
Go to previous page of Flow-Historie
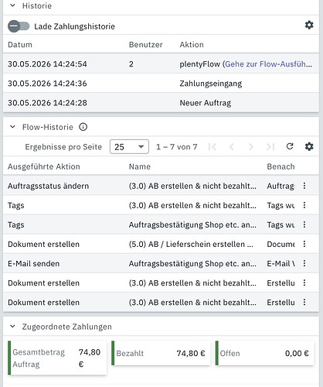(x=232, y=147)
